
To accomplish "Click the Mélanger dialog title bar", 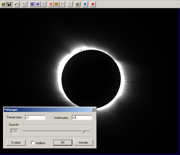I will 50,110.
